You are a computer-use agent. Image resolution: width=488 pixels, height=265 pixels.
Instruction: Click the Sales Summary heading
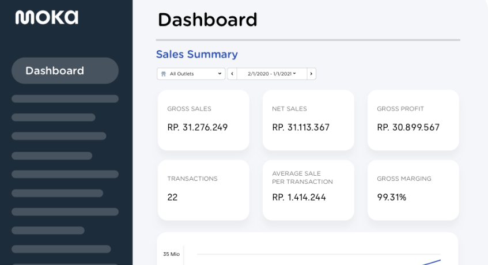click(x=196, y=54)
